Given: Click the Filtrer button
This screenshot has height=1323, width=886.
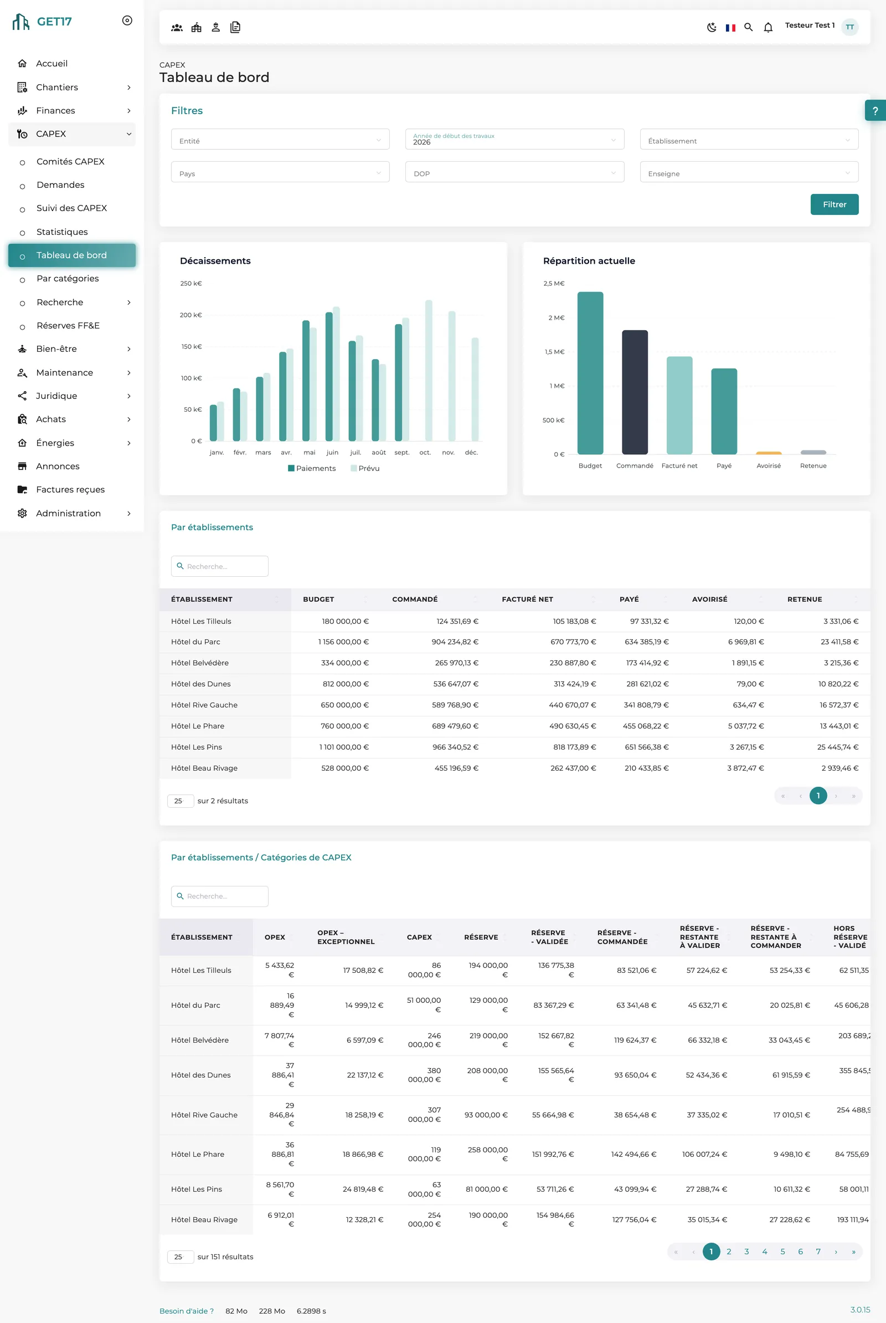Looking at the screenshot, I should [x=834, y=204].
